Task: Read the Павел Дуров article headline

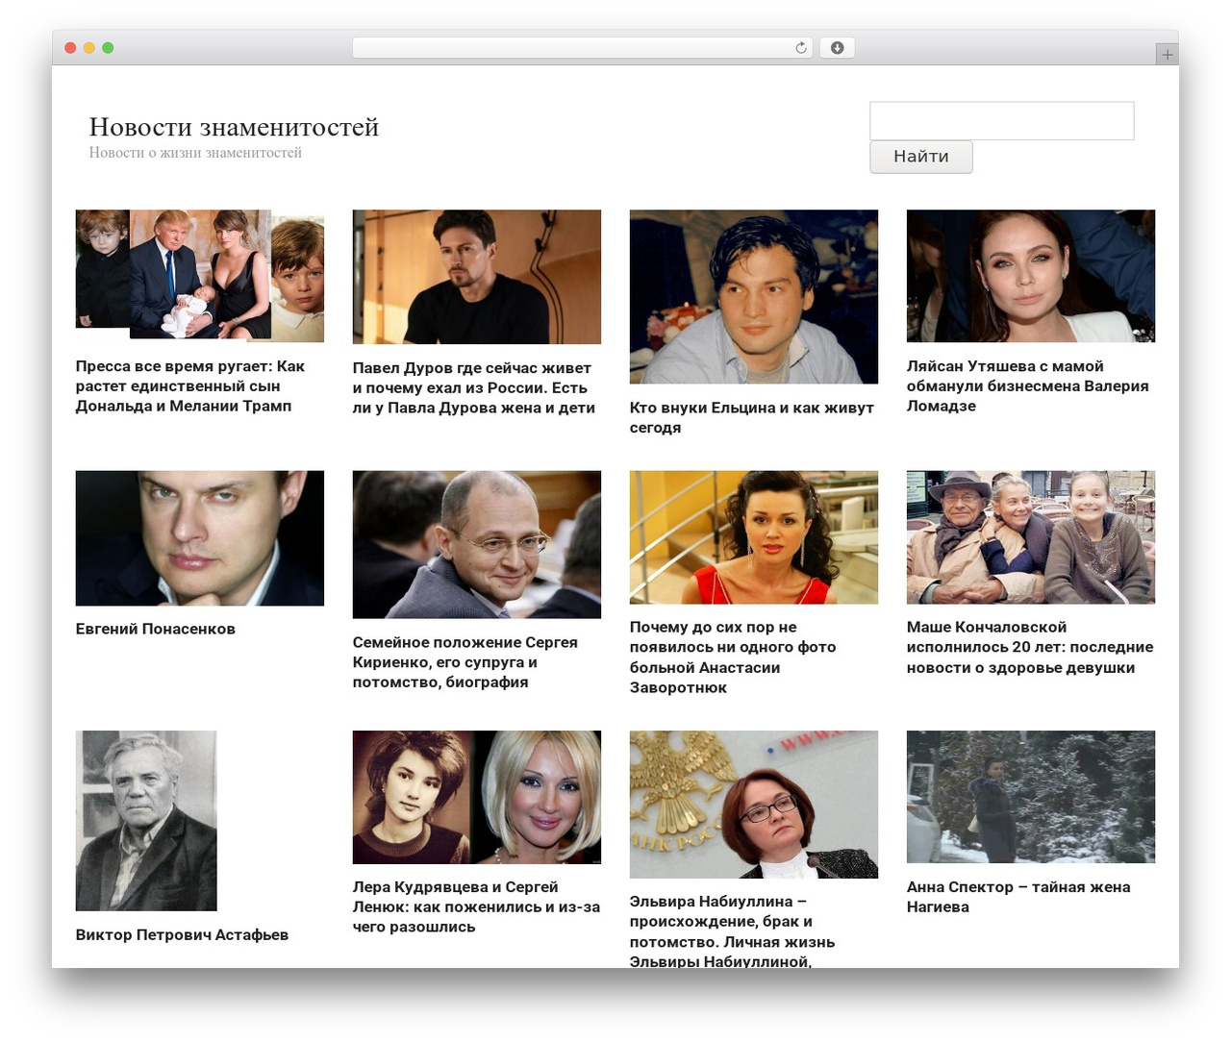Action: coord(474,388)
